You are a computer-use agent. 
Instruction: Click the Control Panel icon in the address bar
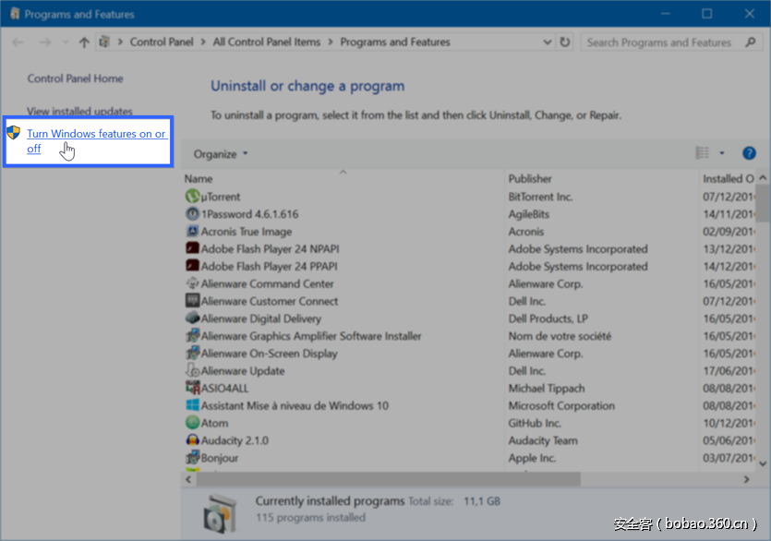tap(104, 42)
